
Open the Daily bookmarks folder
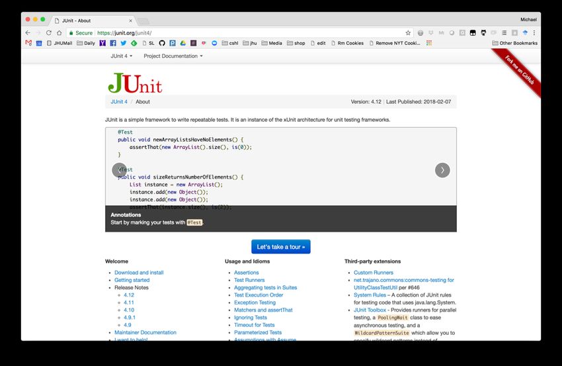point(86,43)
